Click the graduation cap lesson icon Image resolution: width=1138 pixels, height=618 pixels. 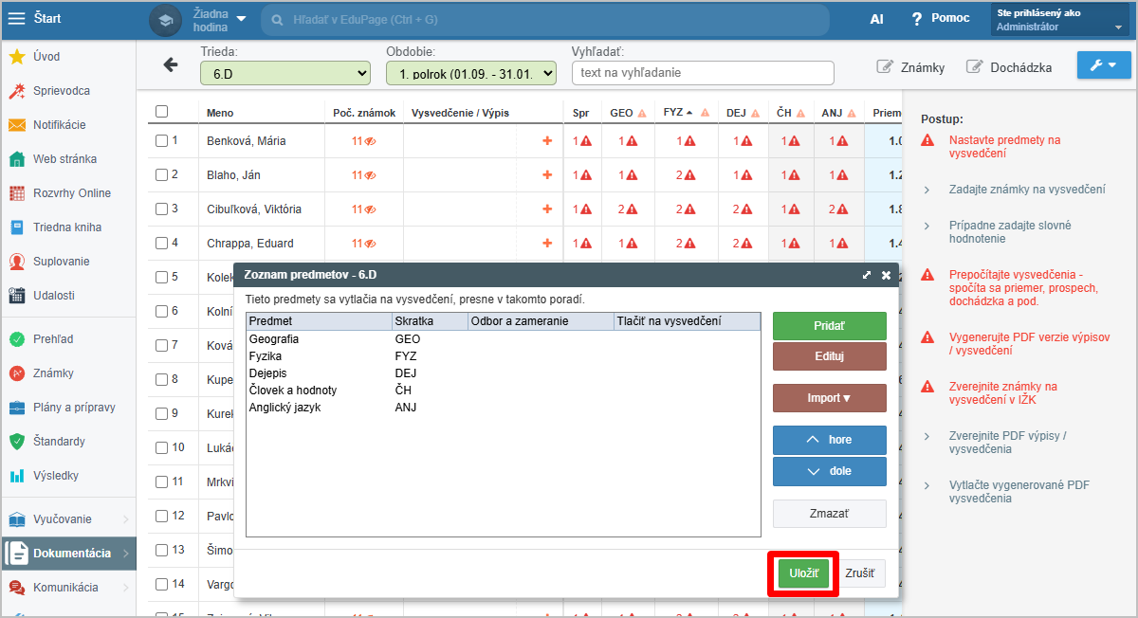tap(165, 20)
